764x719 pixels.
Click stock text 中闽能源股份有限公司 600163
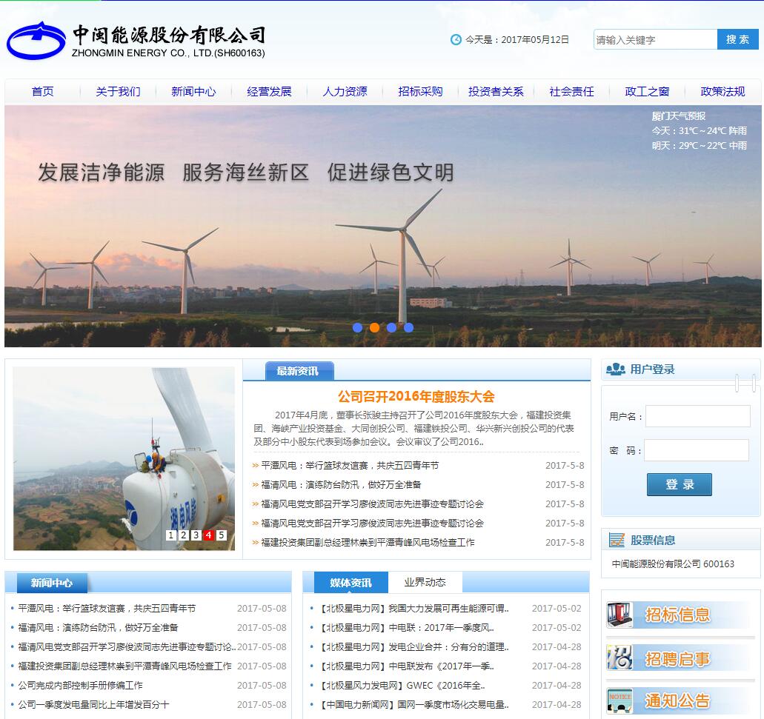(673, 564)
